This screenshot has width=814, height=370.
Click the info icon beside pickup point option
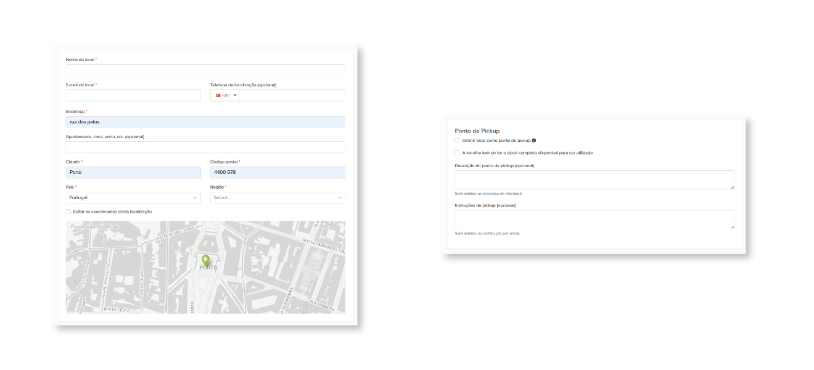click(x=534, y=141)
